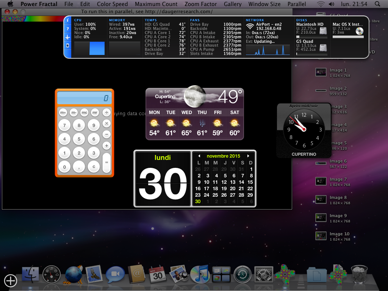
Task: Select Image 1 thumbnail on desktop
Action: coord(321,72)
